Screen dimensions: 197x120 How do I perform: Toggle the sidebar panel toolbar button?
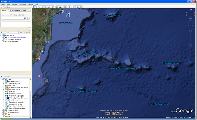coord(35,7)
